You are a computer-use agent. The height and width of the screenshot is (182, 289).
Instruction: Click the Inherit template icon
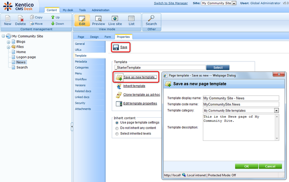pyautogui.click(x=119, y=86)
